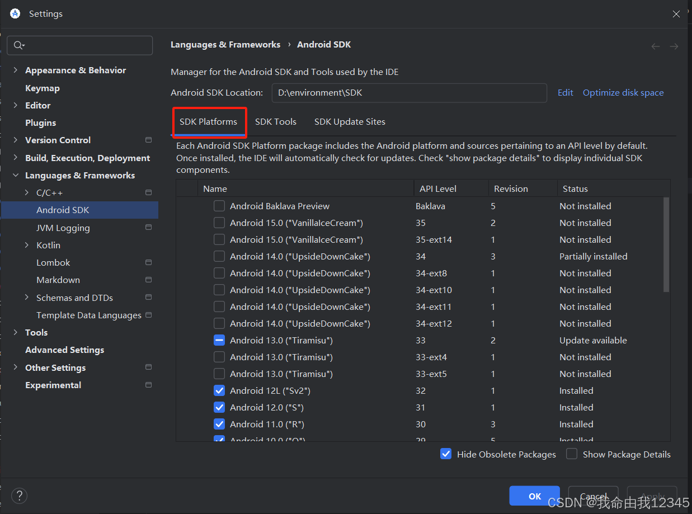692x514 pixels.
Task: Click project-level icon beside Other Settings
Action: point(148,367)
